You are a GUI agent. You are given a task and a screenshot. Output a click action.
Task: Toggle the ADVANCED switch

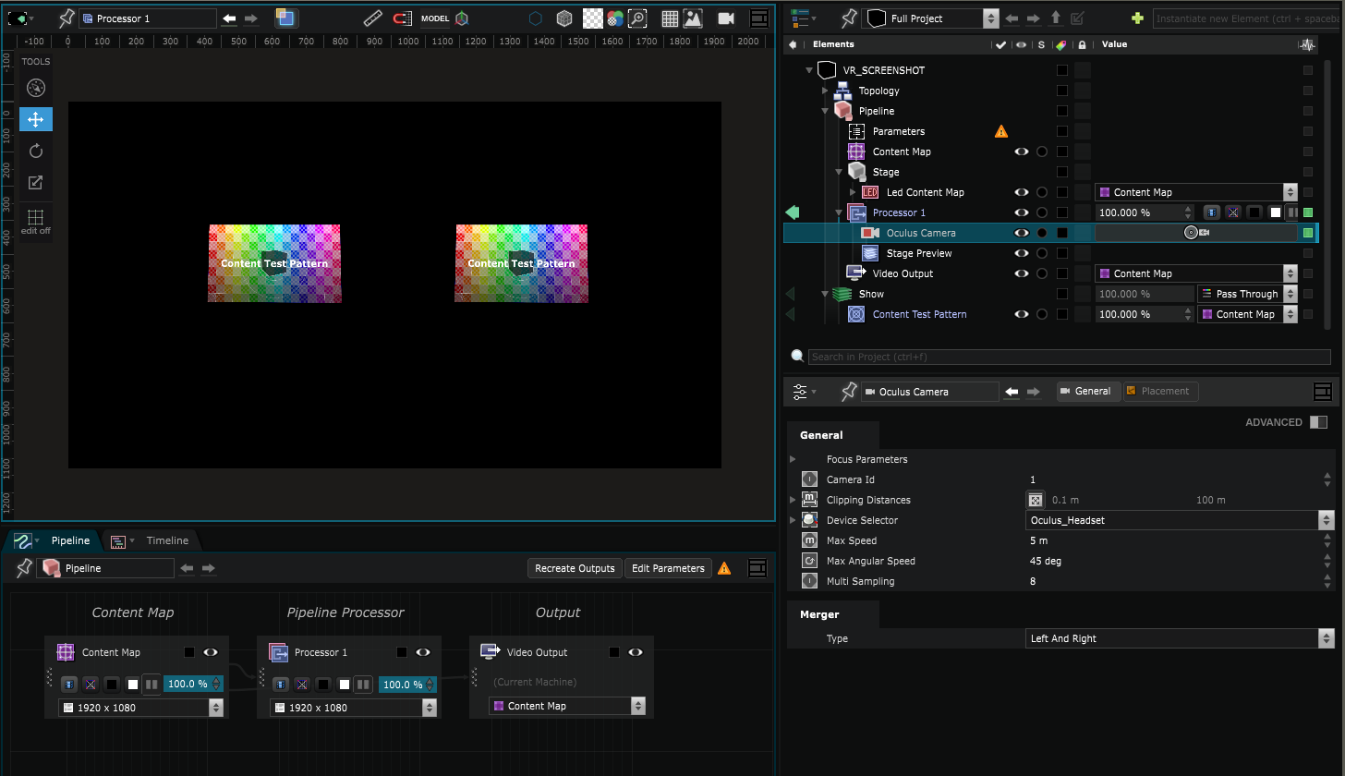1318,422
